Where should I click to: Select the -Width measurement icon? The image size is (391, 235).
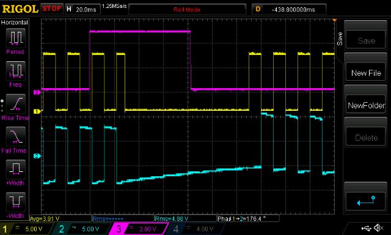point(15,202)
